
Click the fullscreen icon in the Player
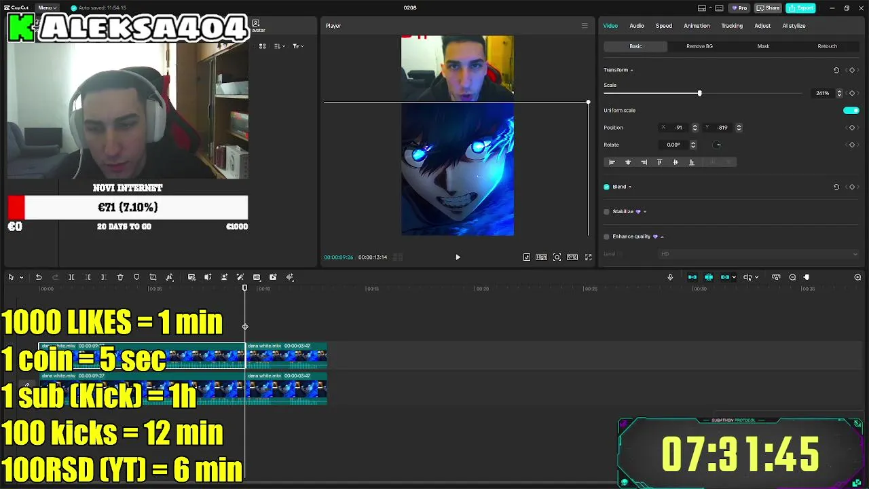[589, 257]
